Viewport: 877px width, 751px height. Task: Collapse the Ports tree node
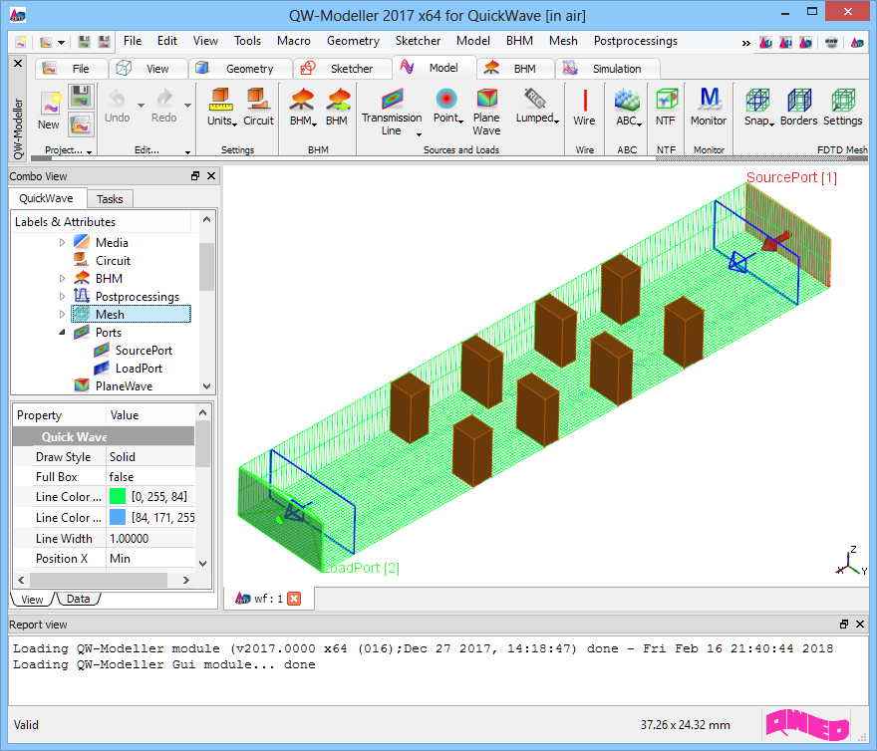(x=62, y=333)
